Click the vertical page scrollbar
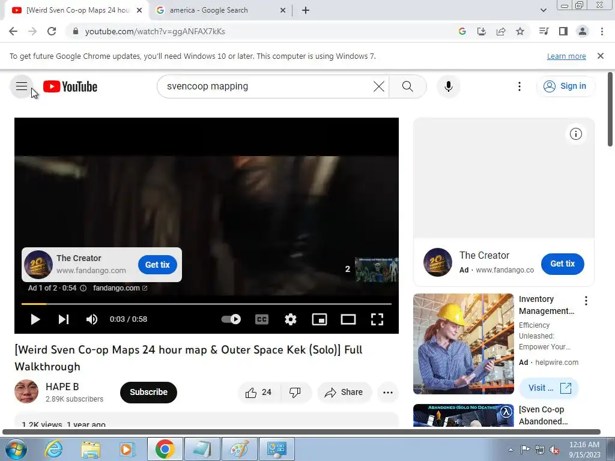This screenshot has height=461, width=615. 610,109
